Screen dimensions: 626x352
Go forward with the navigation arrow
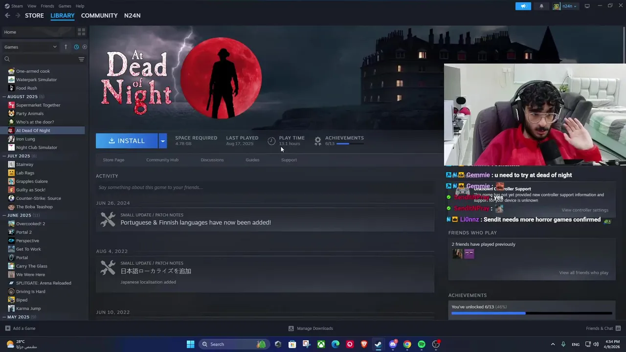[x=18, y=16]
